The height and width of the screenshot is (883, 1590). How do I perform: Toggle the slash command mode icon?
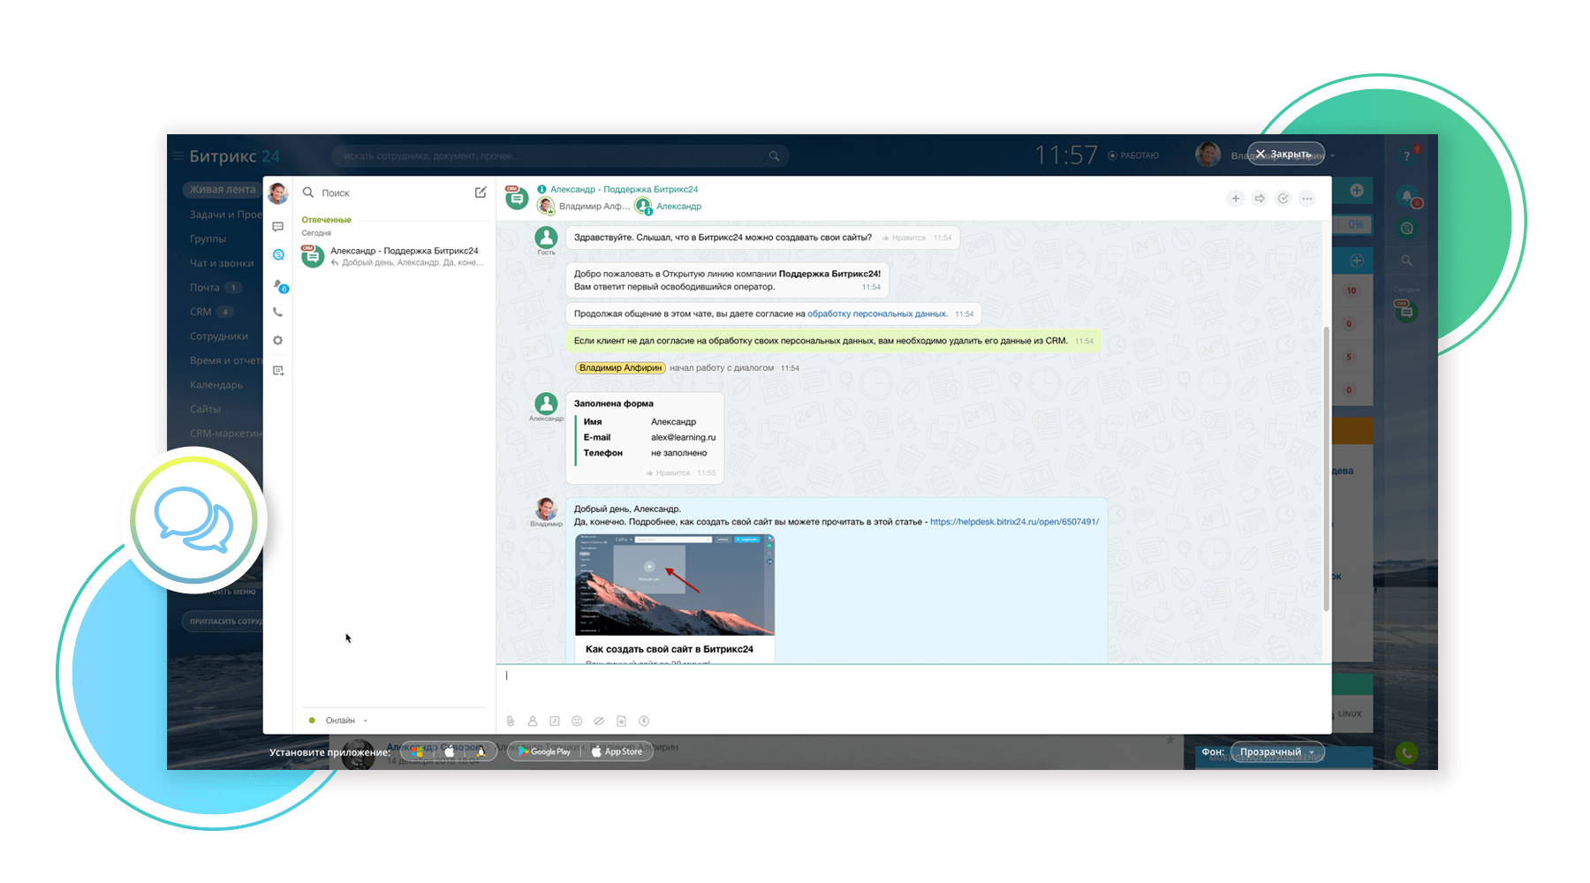pos(555,721)
